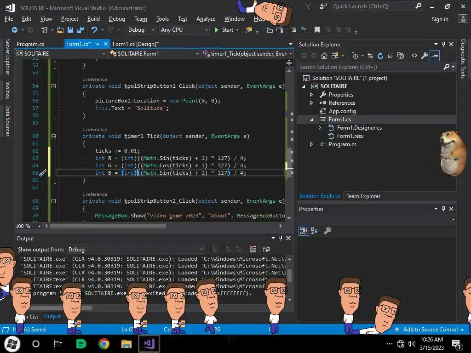This screenshot has width=471, height=353.
Task: Sync with Active Document in Solution Explorer
Action: tap(370, 56)
